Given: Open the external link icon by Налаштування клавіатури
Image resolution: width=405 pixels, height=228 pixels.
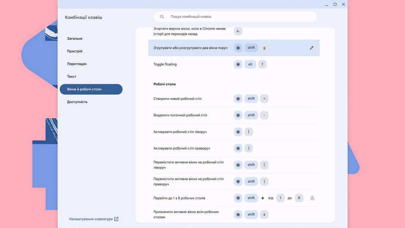Looking at the screenshot, I should [x=116, y=219].
